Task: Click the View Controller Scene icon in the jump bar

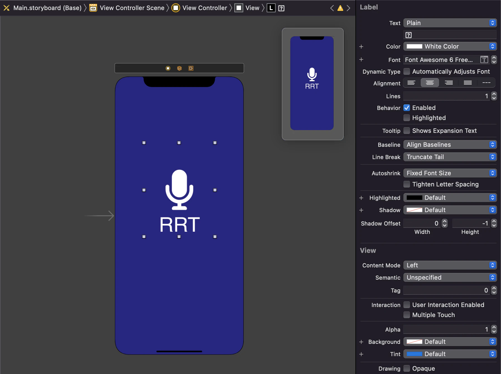Action: [x=93, y=8]
